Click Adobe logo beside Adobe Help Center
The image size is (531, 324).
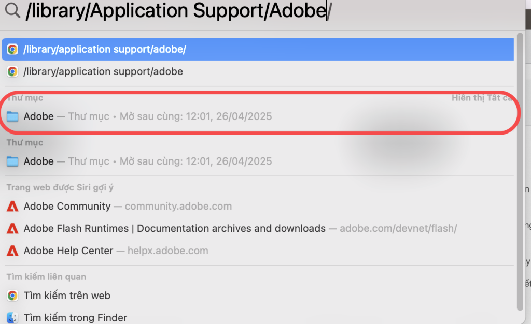click(12, 251)
